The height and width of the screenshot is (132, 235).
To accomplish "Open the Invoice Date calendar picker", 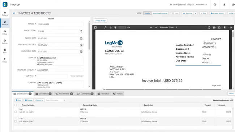I will (81, 39).
